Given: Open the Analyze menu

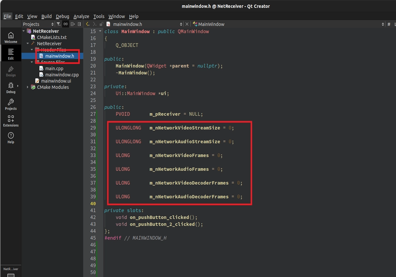Looking at the screenshot, I should pos(81,16).
